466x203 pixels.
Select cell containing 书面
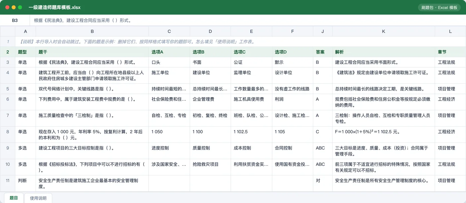pos(210,62)
